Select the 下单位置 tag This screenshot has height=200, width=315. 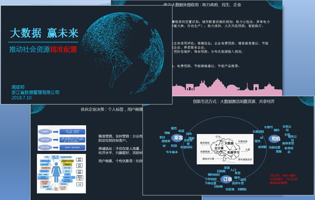pyautogui.click(x=210, y=183)
